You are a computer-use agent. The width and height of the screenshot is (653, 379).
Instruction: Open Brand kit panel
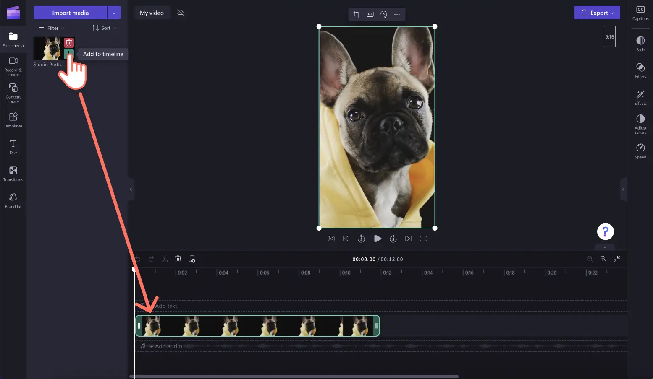[13, 200]
